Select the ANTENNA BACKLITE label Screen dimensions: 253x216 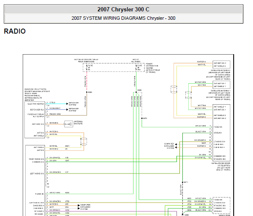click(x=78, y=122)
